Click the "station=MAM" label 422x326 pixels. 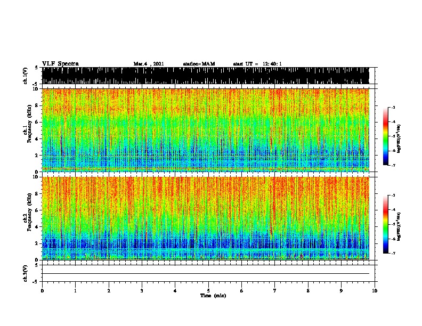click(199, 64)
